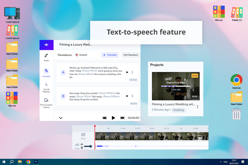Open the Audio panel in sidebar
The image size is (248, 165).
click(x=46, y=57)
